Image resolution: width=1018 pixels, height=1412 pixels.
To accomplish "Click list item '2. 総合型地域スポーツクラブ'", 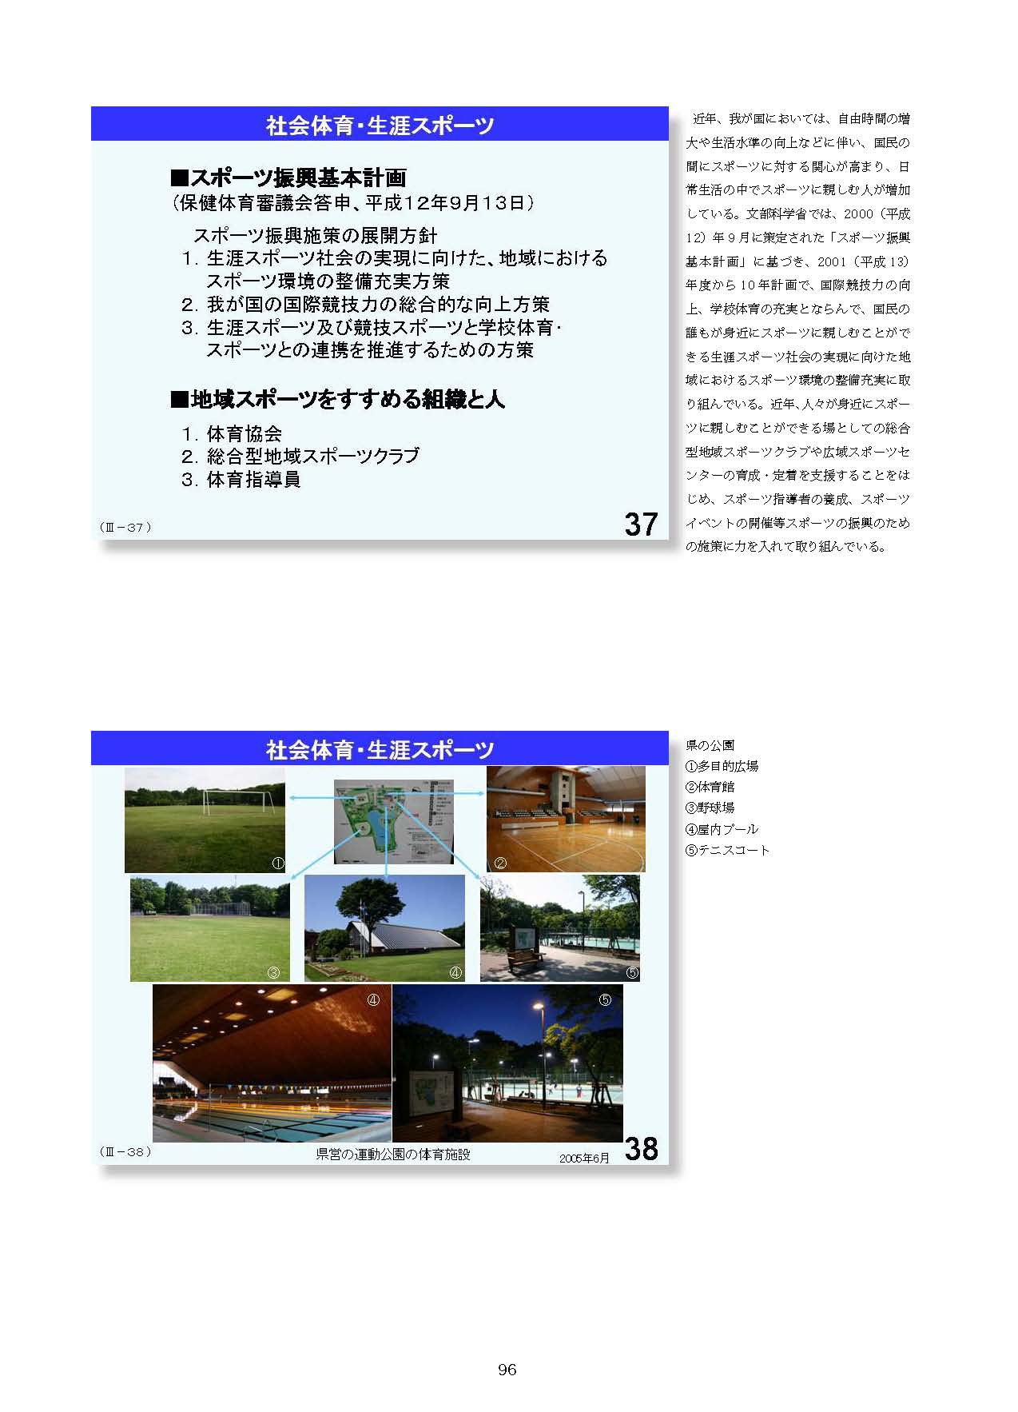I will coord(300,457).
